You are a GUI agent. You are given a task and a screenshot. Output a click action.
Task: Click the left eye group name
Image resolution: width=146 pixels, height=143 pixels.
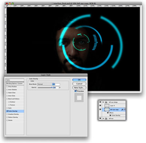tap(111, 119)
